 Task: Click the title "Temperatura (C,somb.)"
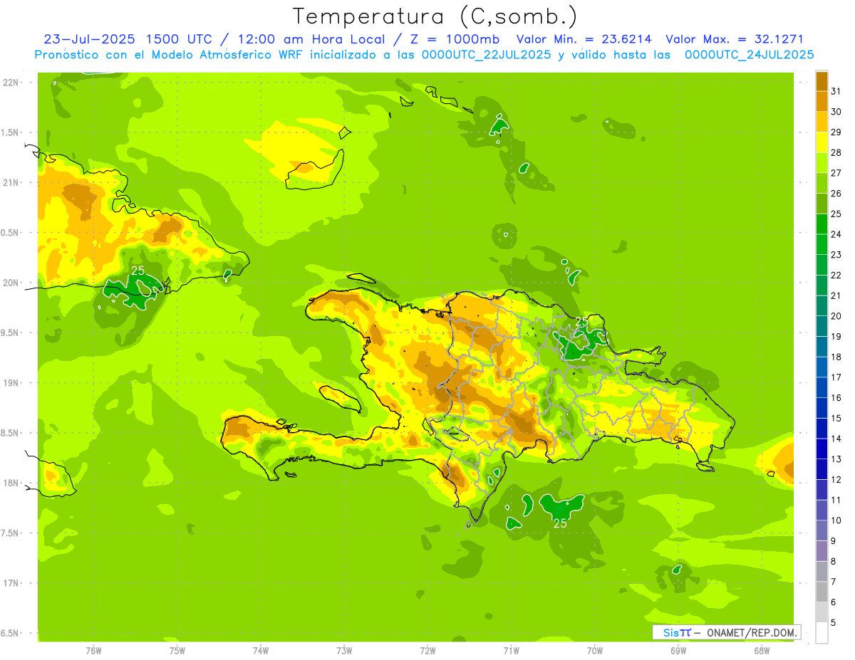[x=435, y=17]
